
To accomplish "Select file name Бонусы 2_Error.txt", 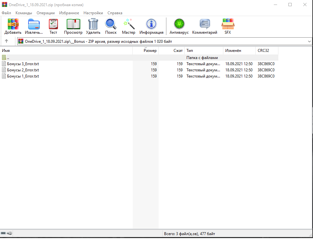I will tap(23, 70).
